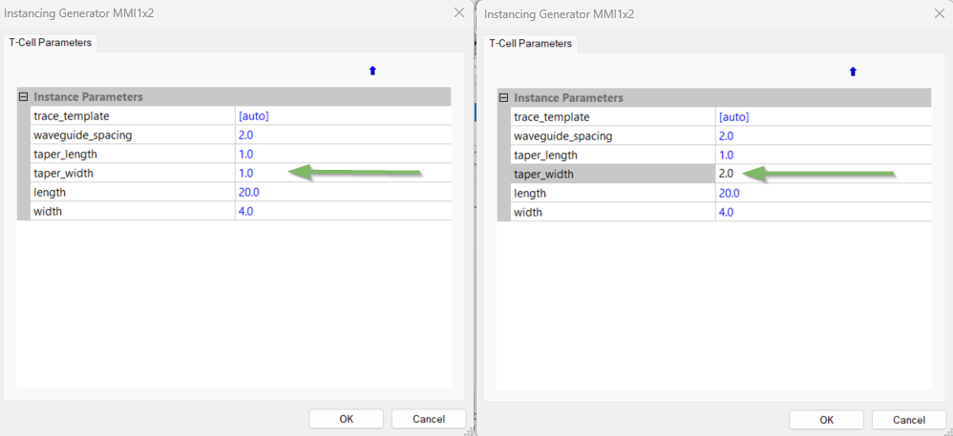
Task: Click trace_template [auto] value in left dialog
Action: pyautogui.click(x=253, y=115)
